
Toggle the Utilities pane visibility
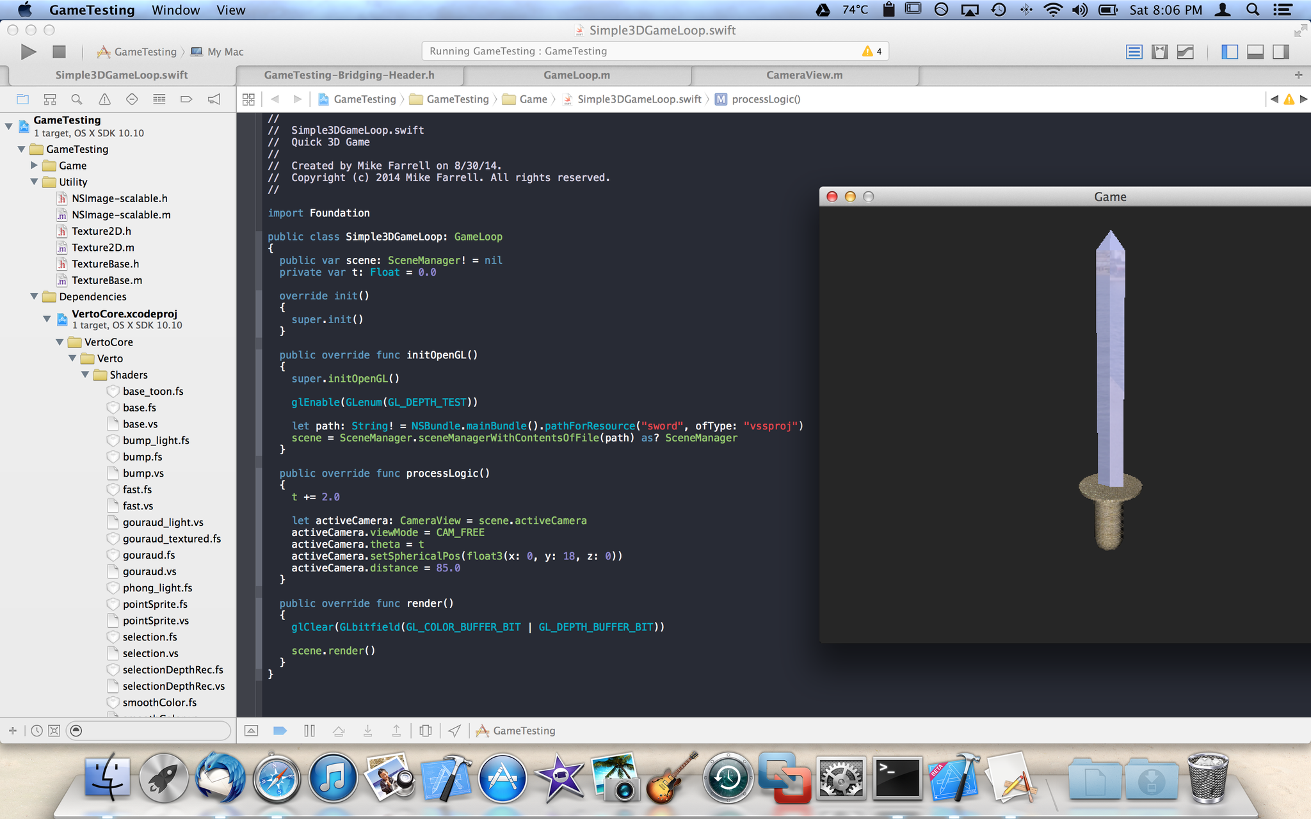click(1281, 52)
